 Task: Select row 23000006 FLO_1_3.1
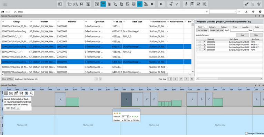pyautogui.click(x=96, y=36)
